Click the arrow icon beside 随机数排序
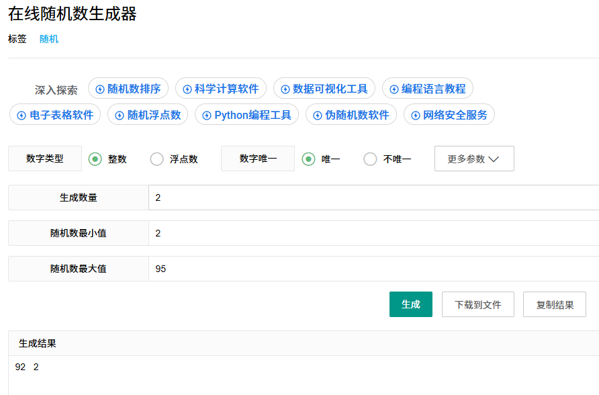Screen dimensions: 599x395 [x=100, y=89]
